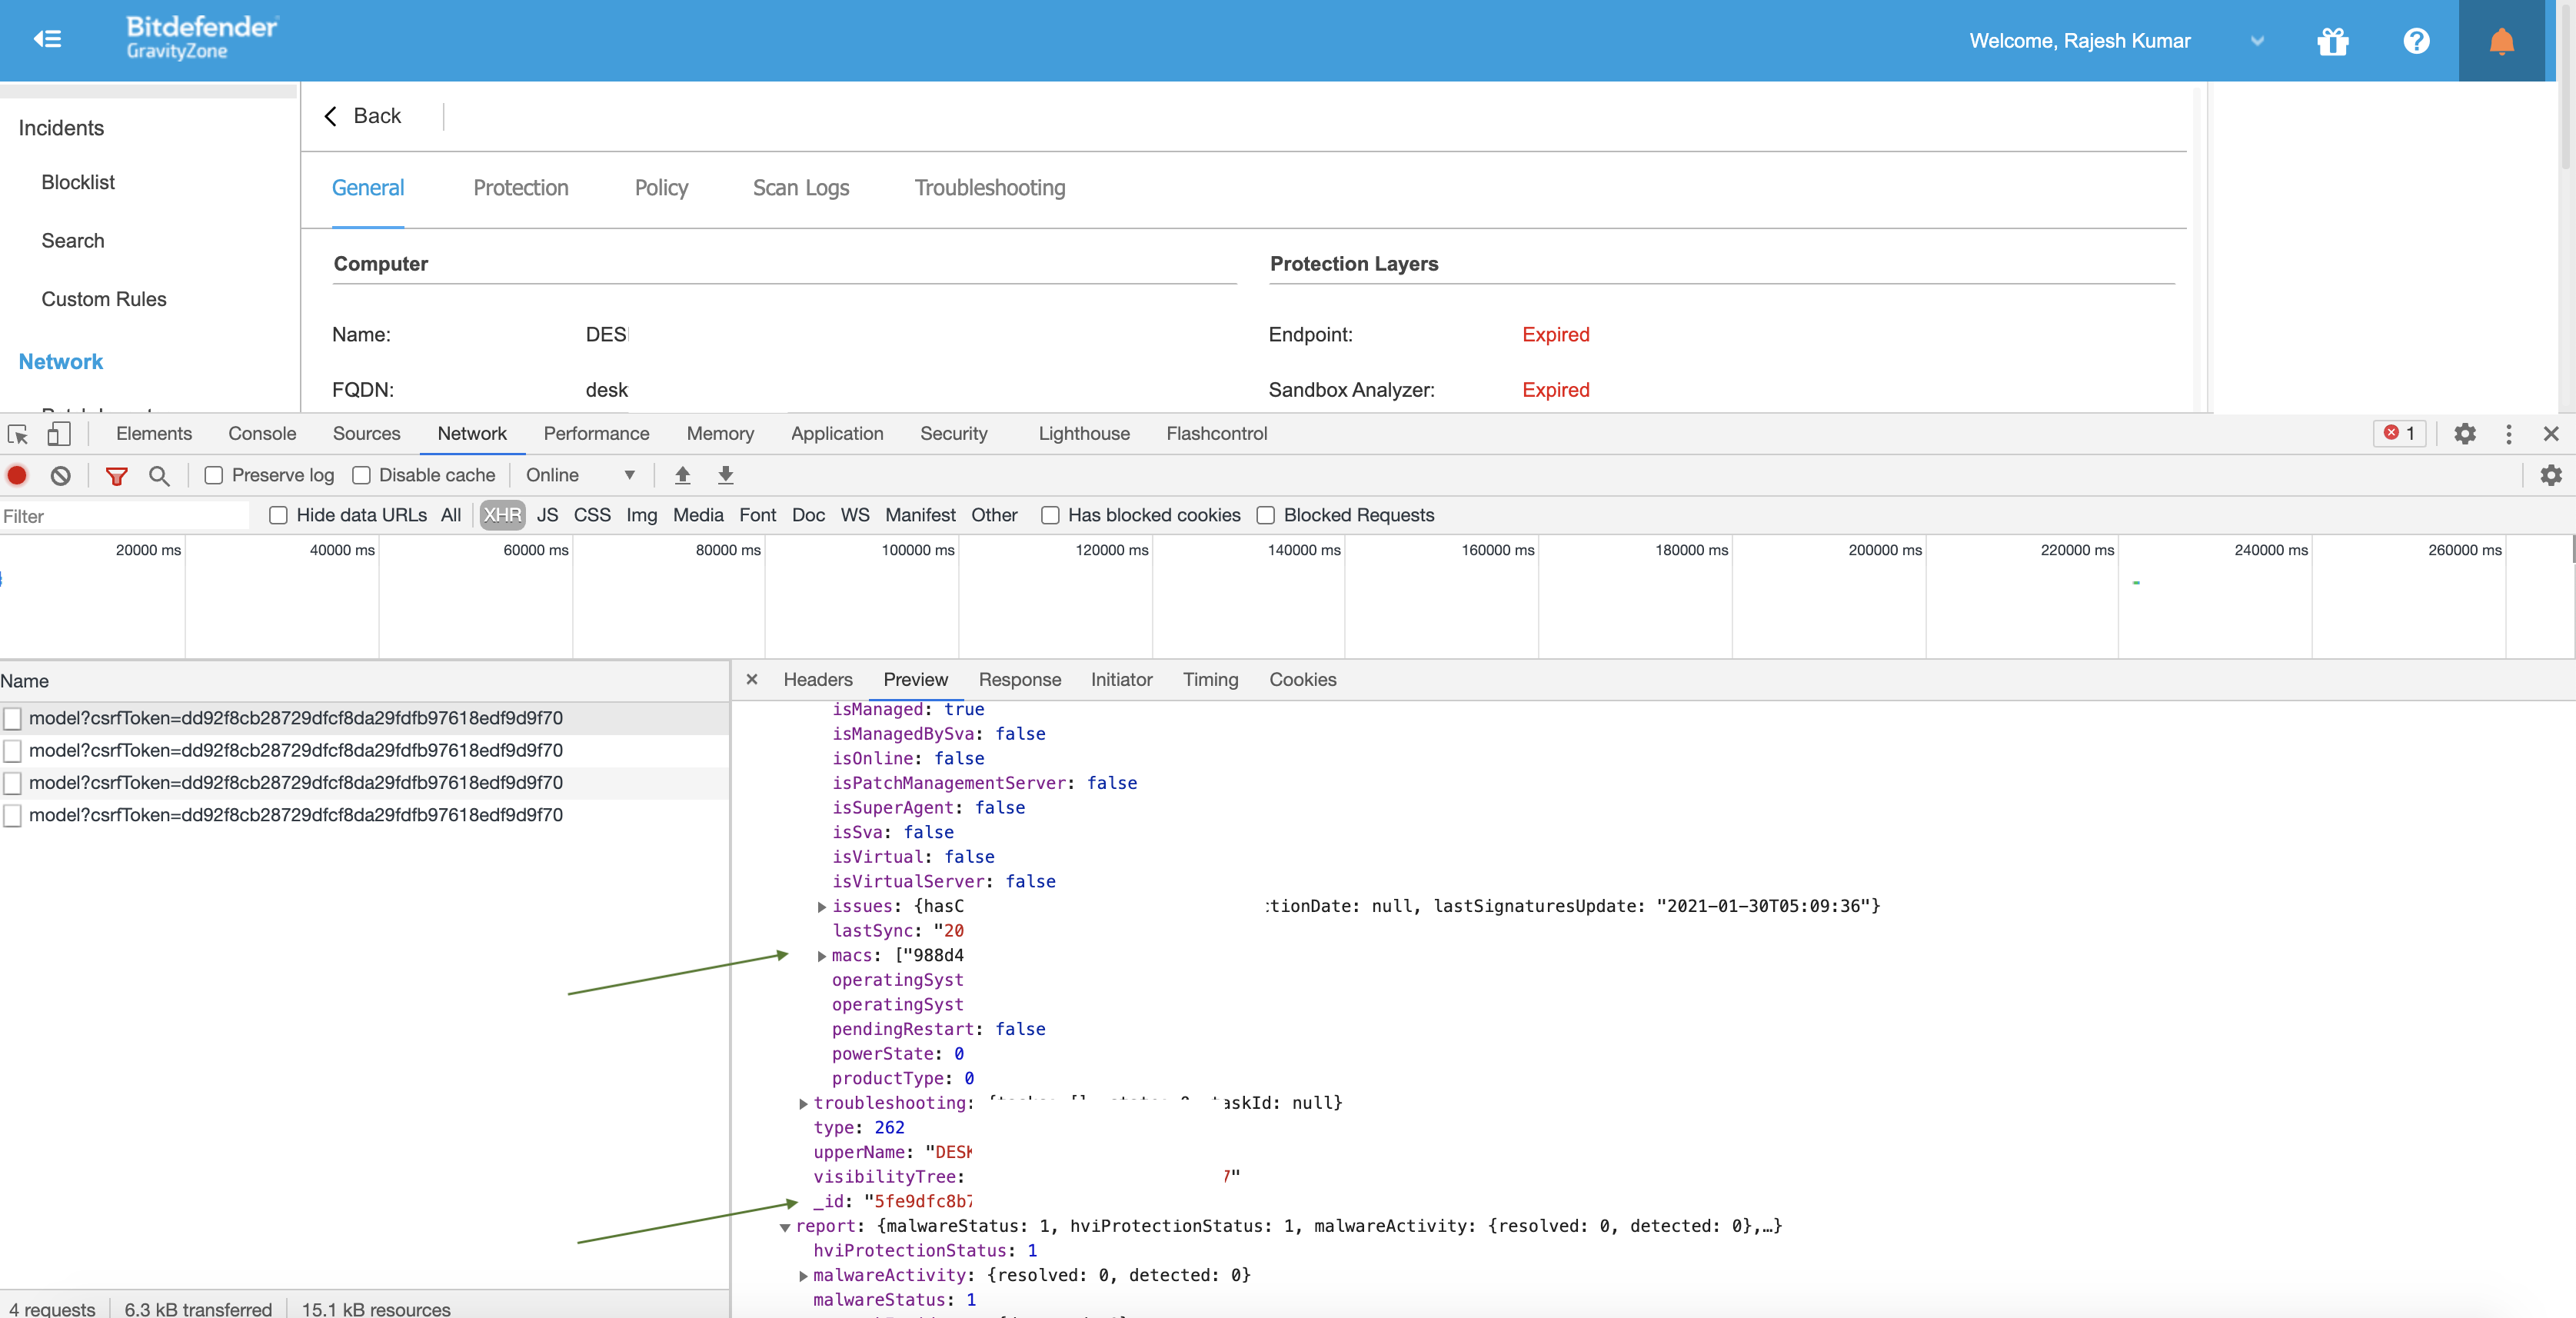
Task: Expand the malwareActivity object
Action: coord(803,1276)
